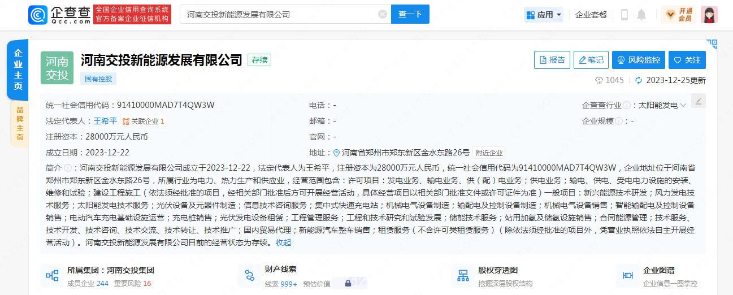Click the 报告 button

pyautogui.click(x=552, y=60)
